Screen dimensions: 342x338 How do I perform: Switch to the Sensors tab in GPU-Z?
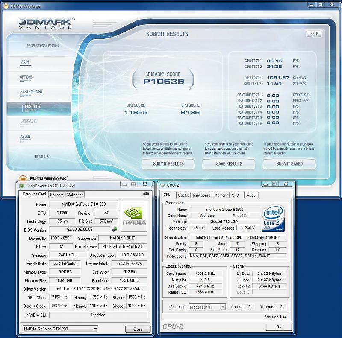point(57,195)
